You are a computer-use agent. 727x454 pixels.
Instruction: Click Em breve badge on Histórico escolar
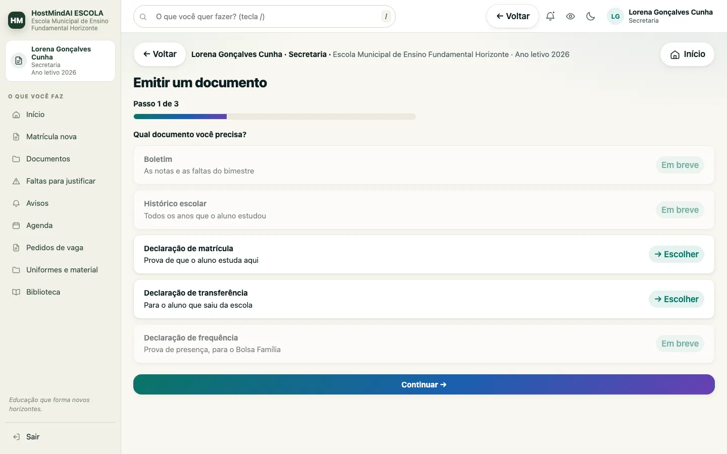coord(680,210)
